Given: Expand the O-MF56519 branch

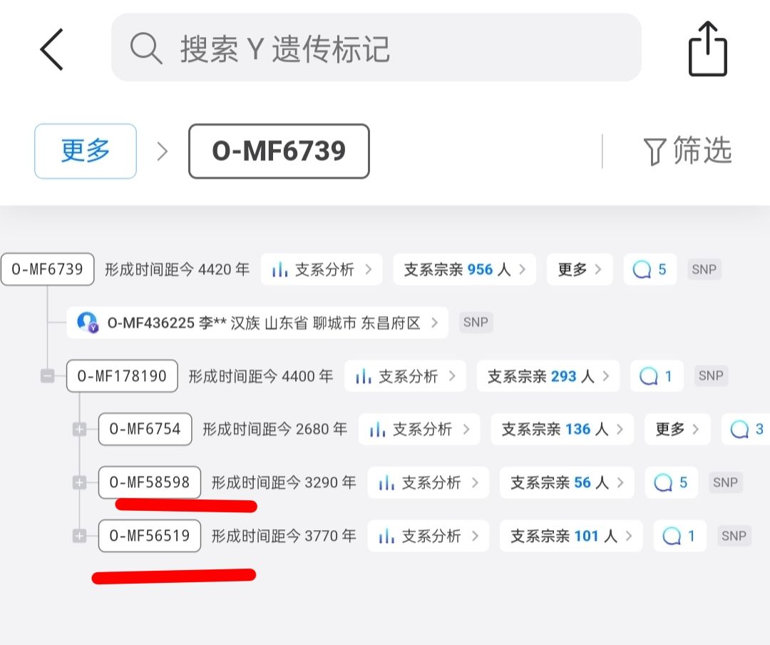Looking at the screenshot, I should [x=79, y=536].
